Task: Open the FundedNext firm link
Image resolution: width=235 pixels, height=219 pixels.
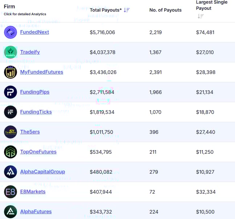Action: click(x=34, y=32)
